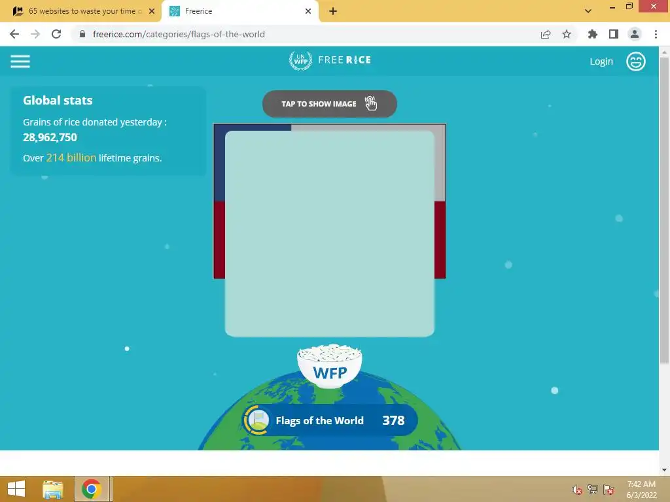Click the 214 billion lifetime grains text
The height and width of the screenshot is (502, 670).
pyautogui.click(x=71, y=158)
